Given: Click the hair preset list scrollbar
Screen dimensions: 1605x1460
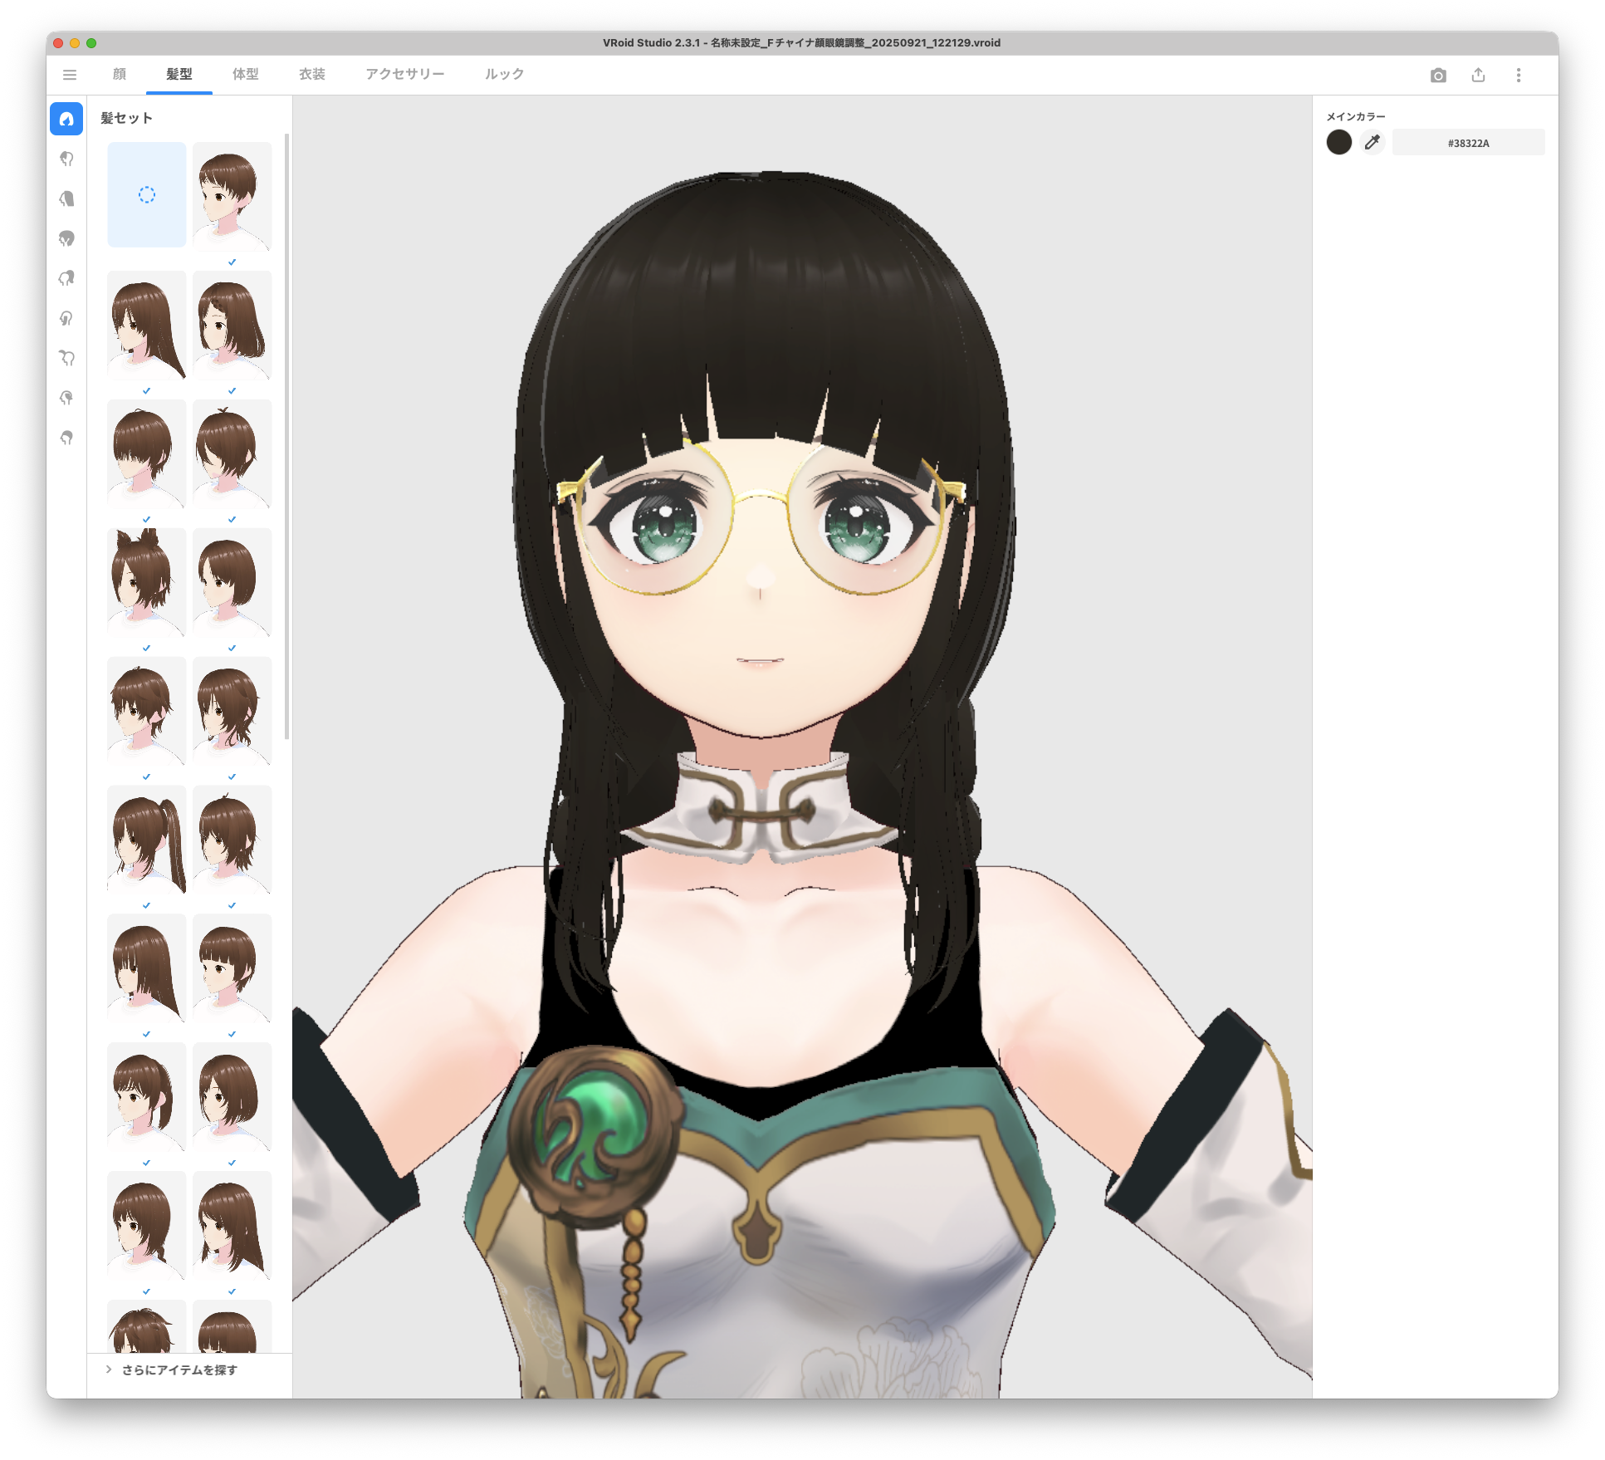Looking at the screenshot, I should [x=287, y=436].
